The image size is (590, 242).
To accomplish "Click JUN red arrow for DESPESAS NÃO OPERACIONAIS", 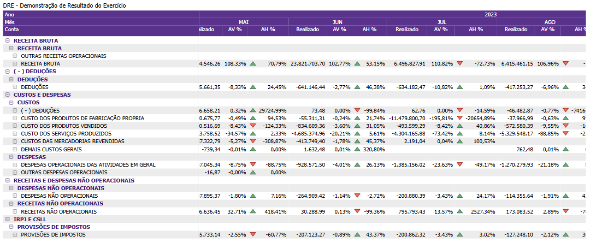I will pyautogui.click(x=357, y=196).
